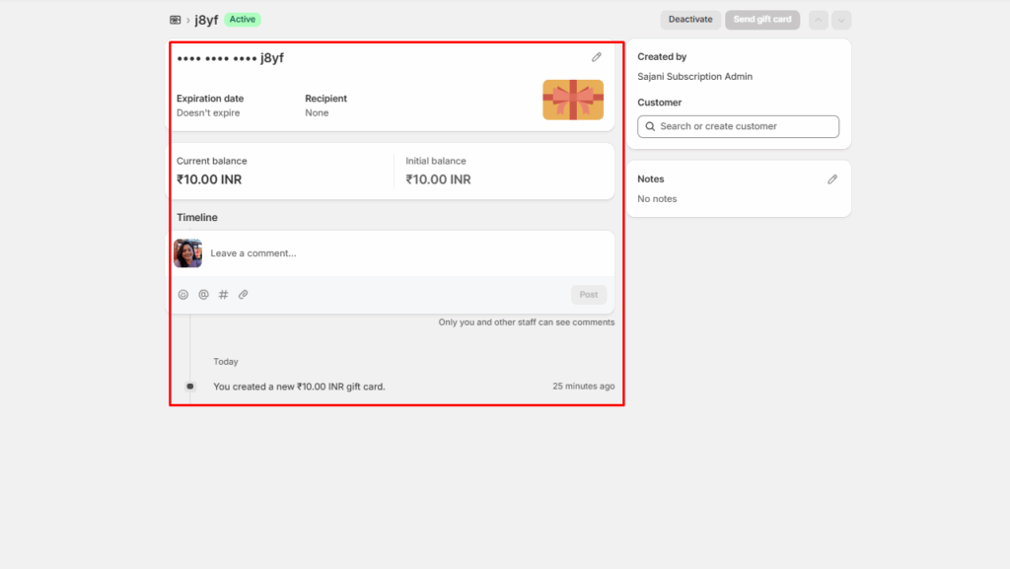Go to next gift card using down arrow

(841, 20)
